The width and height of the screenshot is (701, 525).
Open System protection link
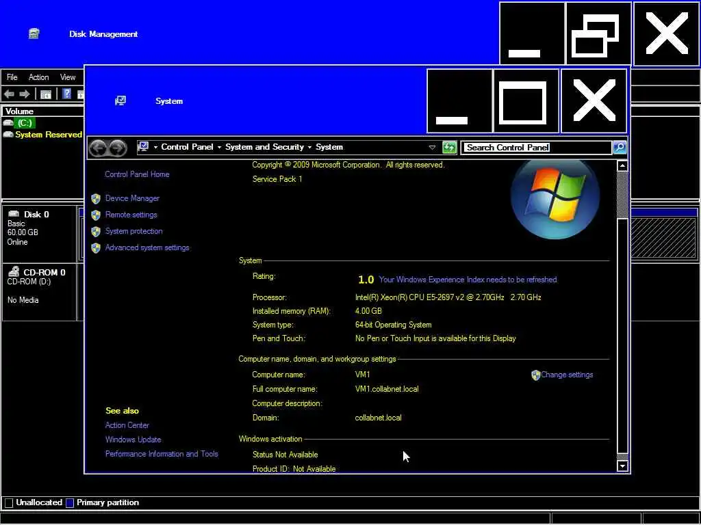133,231
